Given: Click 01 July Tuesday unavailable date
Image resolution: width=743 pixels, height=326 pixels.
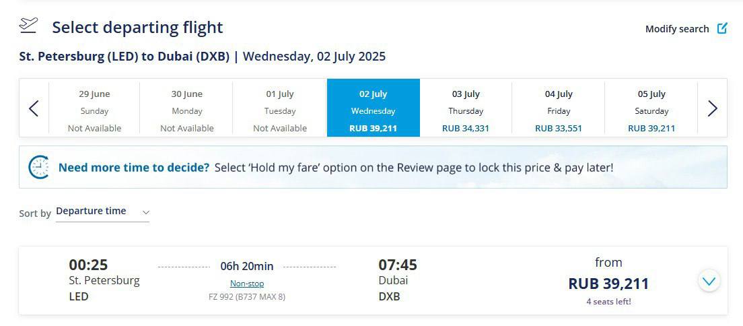Looking at the screenshot, I should [280, 108].
